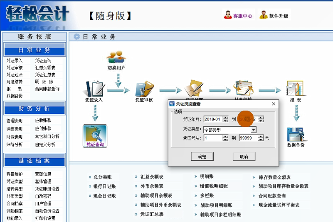Select the 日常业务 sidebar section
The width and height of the screenshot is (333, 222).
tap(35, 50)
